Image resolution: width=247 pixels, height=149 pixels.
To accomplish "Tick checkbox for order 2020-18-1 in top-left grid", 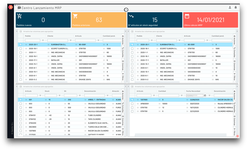I will tap(21, 49).
